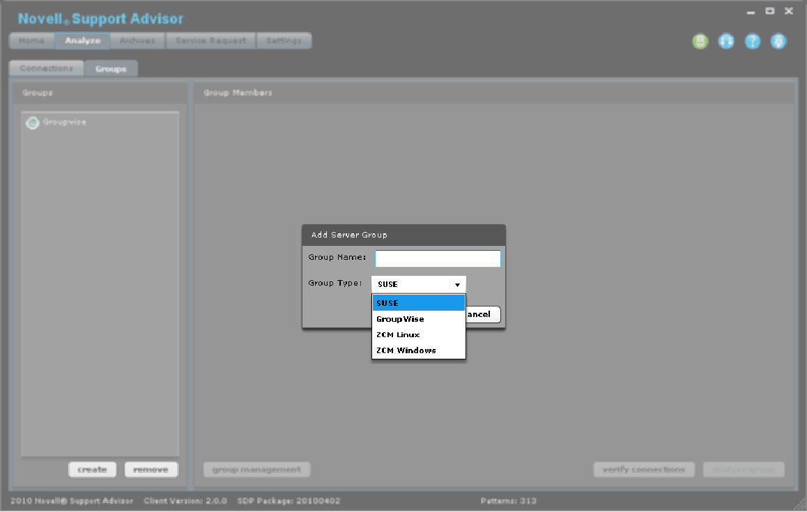Click the green server icon in the header
The width and height of the screenshot is (807, 512).
click(x=700, y=41)
